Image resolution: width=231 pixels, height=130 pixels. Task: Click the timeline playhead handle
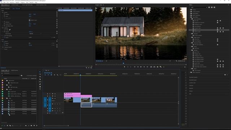click(80, 75)
